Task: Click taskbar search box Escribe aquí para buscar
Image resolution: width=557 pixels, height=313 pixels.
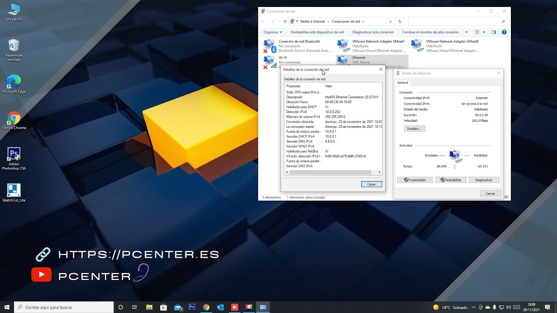Action: [x=64, y=307]
